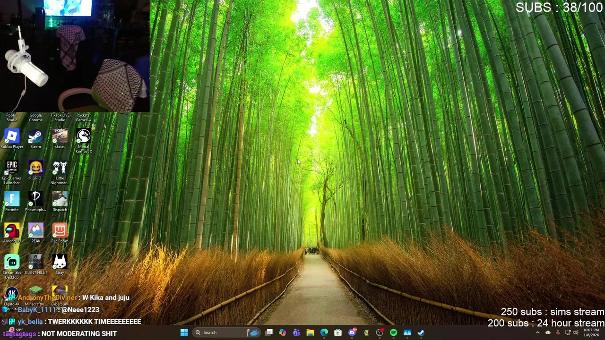The image size is (605, 340).
Task: Open the volume control in the tray
Action: tap(576, 332)
